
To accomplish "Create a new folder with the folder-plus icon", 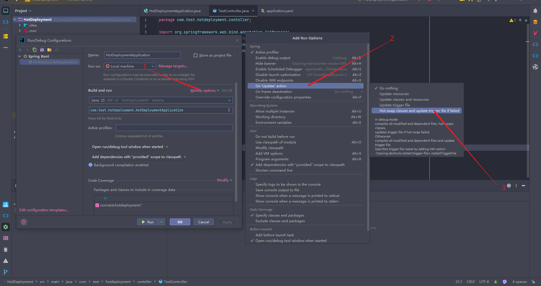I will coord(49,50).
